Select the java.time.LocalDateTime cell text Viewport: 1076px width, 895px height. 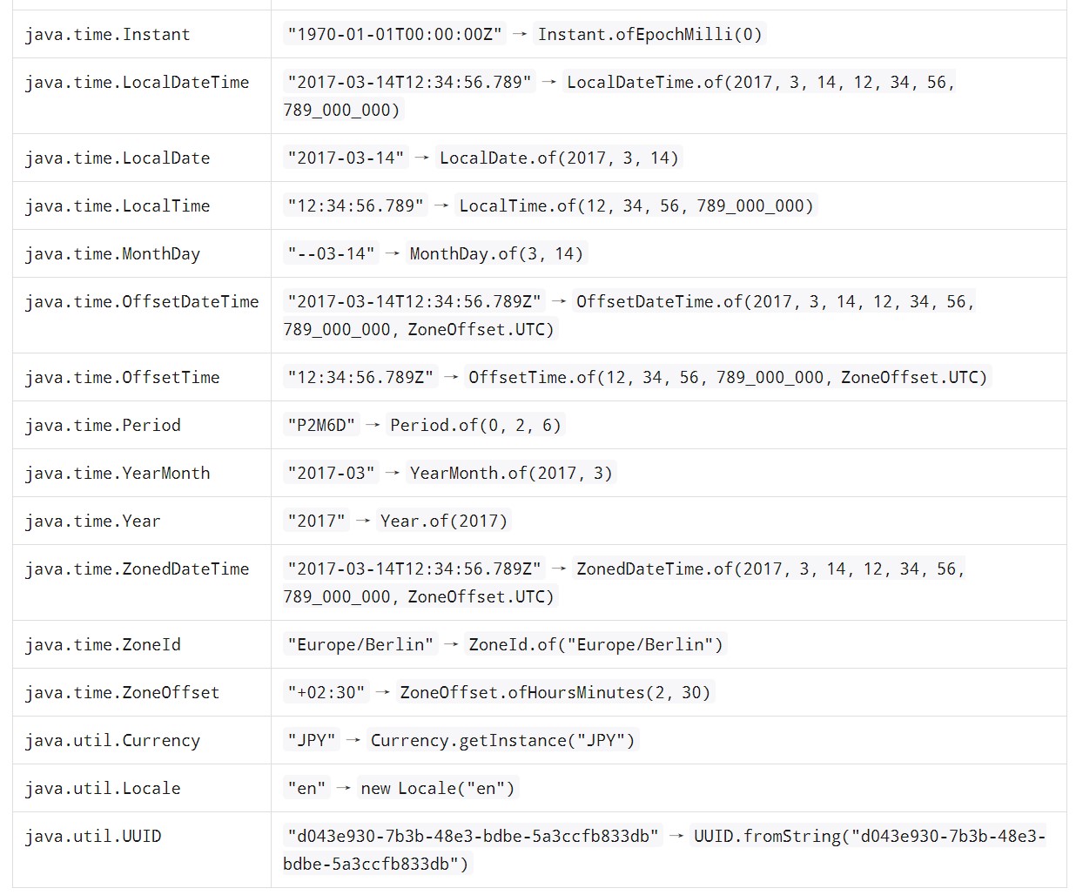[137, 83]
